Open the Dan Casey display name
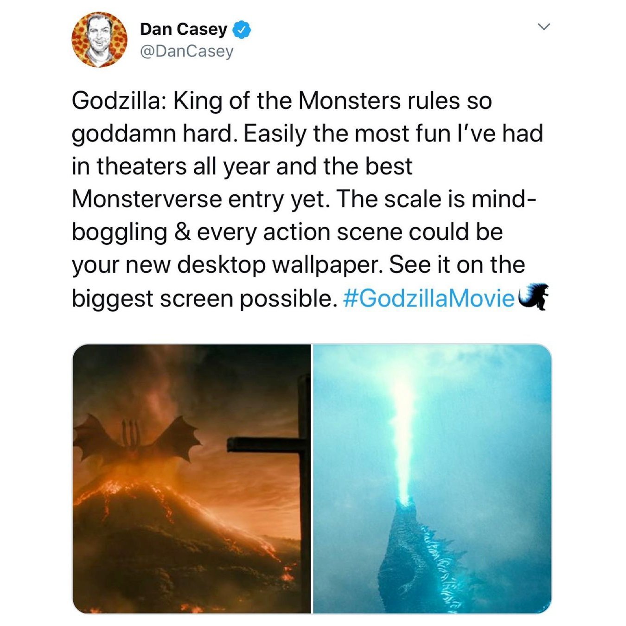This screenshot has height=626, width=626. pos(184,29)
